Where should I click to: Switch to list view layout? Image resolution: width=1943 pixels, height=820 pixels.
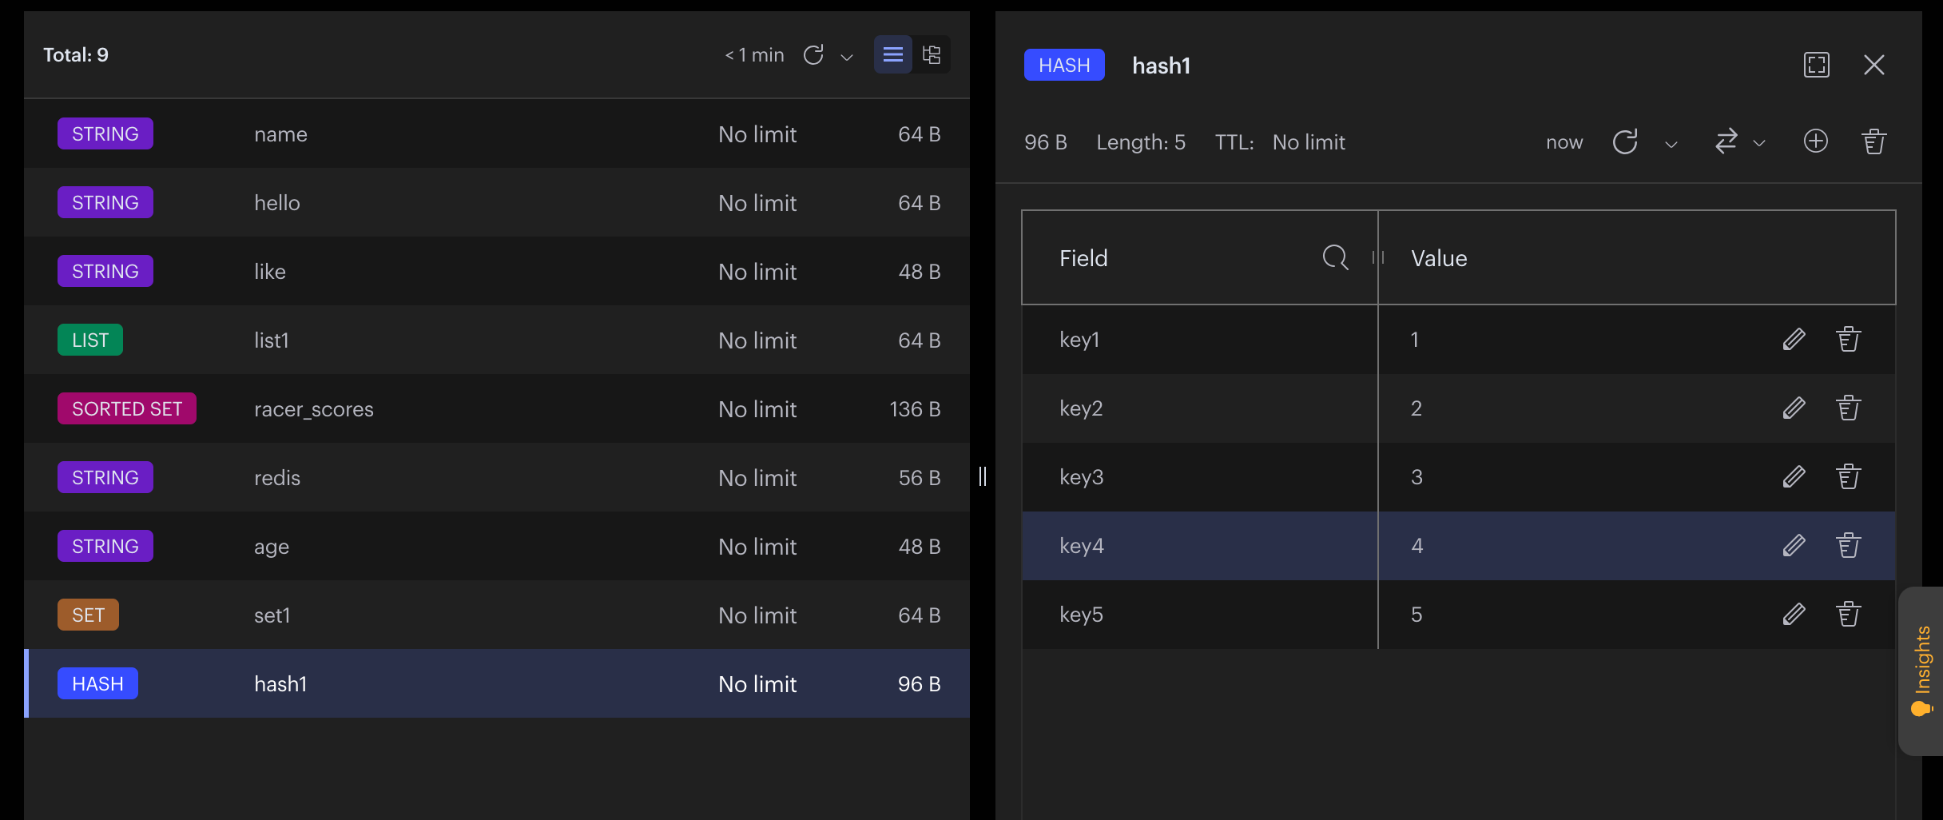(x=893, y=55)
